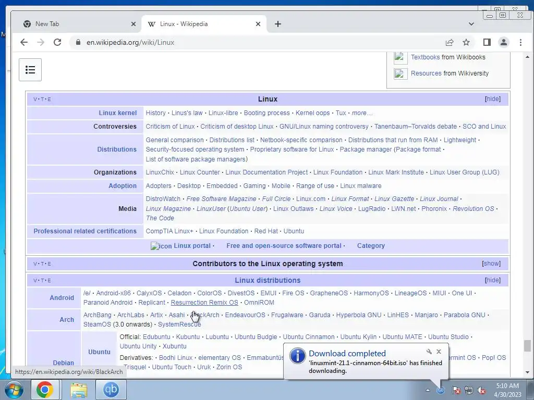Dismiss the Download completed notification
534x400 pixels.
click(x=439, y=352)
